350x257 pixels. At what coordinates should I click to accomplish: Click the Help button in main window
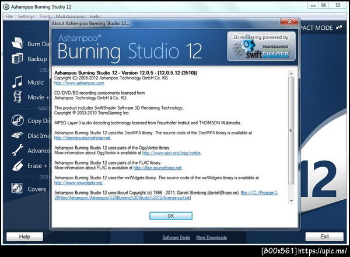[x=24, y=237]
